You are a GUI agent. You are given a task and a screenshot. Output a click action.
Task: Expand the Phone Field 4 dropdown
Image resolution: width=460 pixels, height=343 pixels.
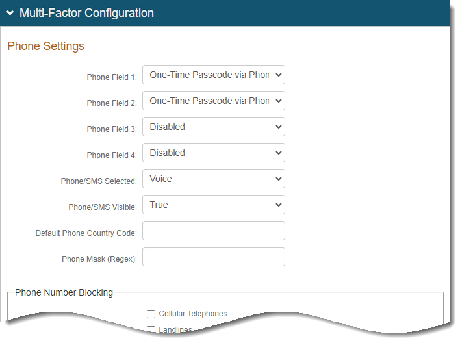point(213,153)
